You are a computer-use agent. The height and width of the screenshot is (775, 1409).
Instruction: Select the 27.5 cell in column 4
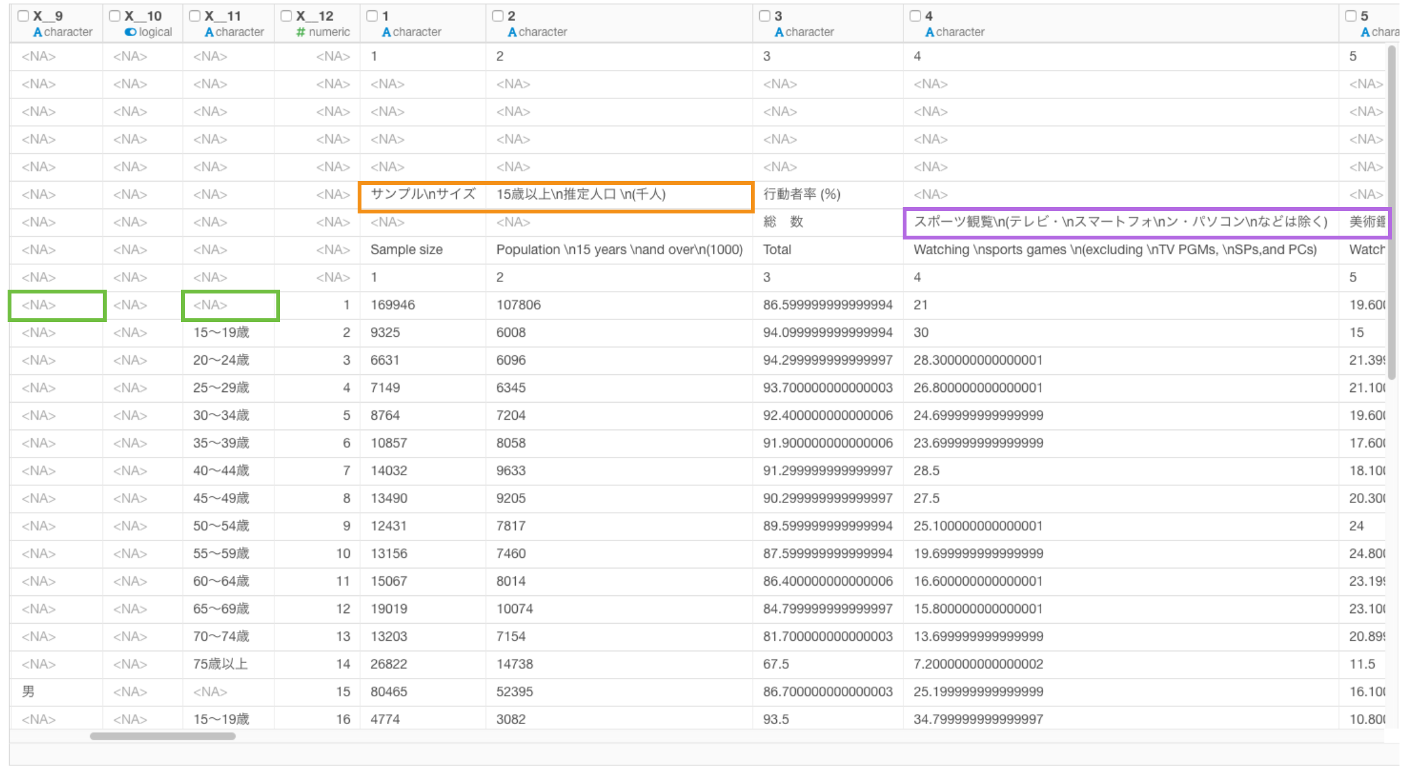[x=1121, y=498]
